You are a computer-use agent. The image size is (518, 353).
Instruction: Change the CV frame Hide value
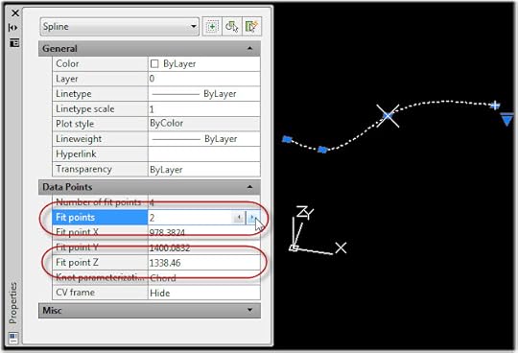(x=203, y=293)
